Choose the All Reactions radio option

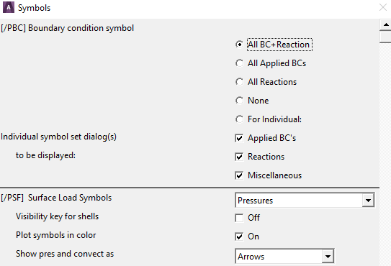pos(239,82)
